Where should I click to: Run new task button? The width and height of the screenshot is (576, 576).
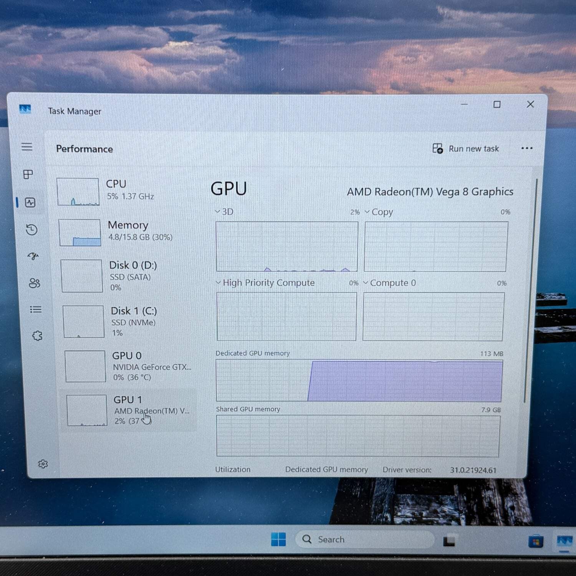[x=466, y=149]
